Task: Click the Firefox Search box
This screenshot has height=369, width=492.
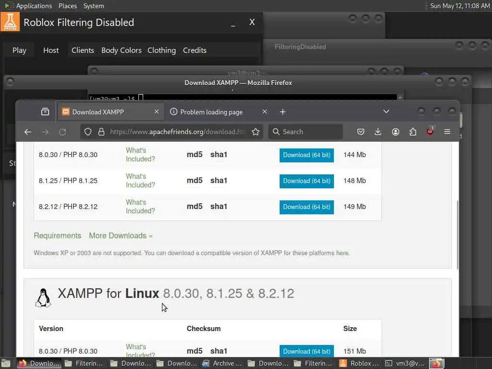Action: pyautogui.click(x=305, y=132)
